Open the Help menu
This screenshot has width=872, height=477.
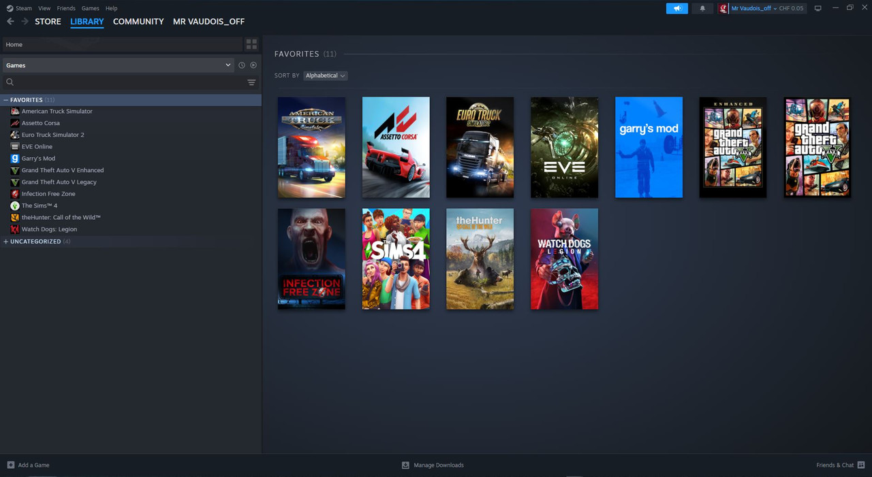(x=112, y=8)
